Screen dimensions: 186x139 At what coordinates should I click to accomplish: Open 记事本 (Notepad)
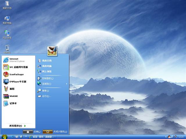(x=13, y=103)
